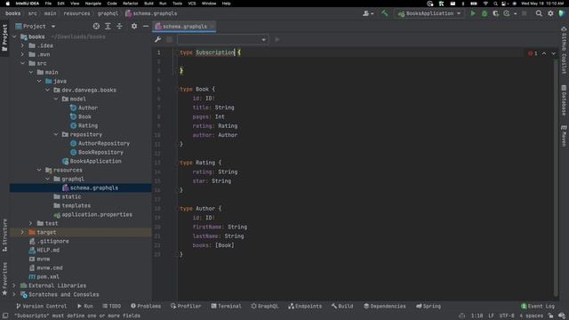
Task: Open Structure tool window on left
Action: coord(4,235)
